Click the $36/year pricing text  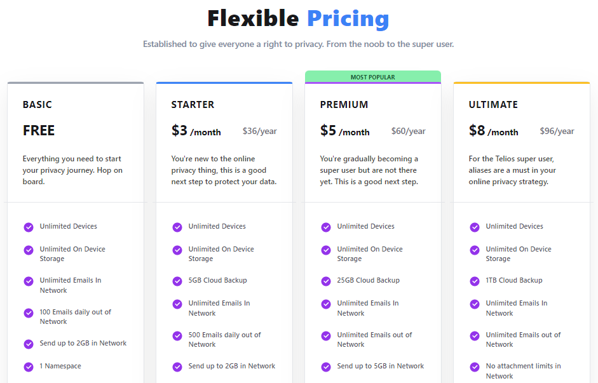coord(260,131)
